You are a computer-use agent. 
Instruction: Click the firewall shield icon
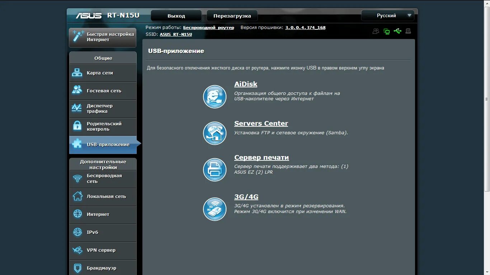[x=77, y=268]
